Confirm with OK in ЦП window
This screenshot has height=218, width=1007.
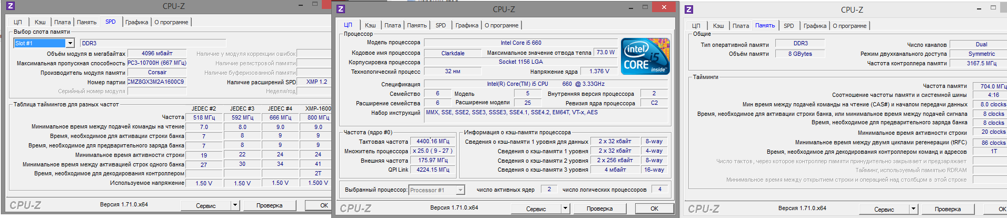654,209
